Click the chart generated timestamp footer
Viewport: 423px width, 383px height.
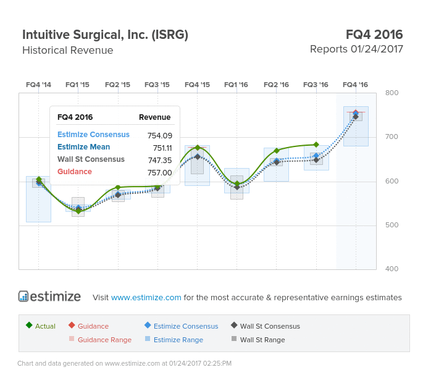click(124, 364)
